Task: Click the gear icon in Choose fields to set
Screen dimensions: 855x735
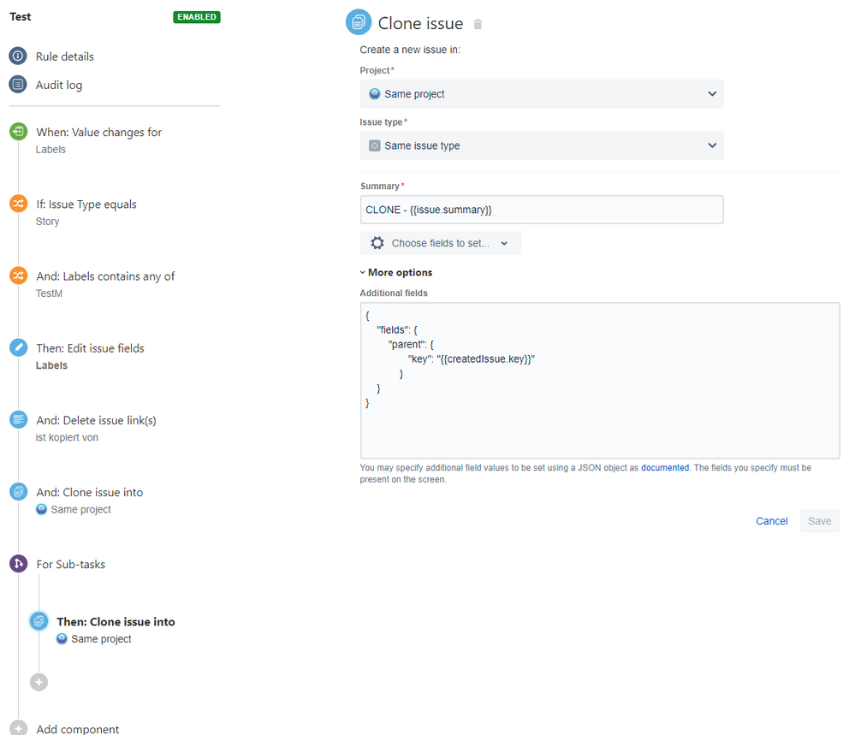Action: pyautogui.click(x=377, y=243)
